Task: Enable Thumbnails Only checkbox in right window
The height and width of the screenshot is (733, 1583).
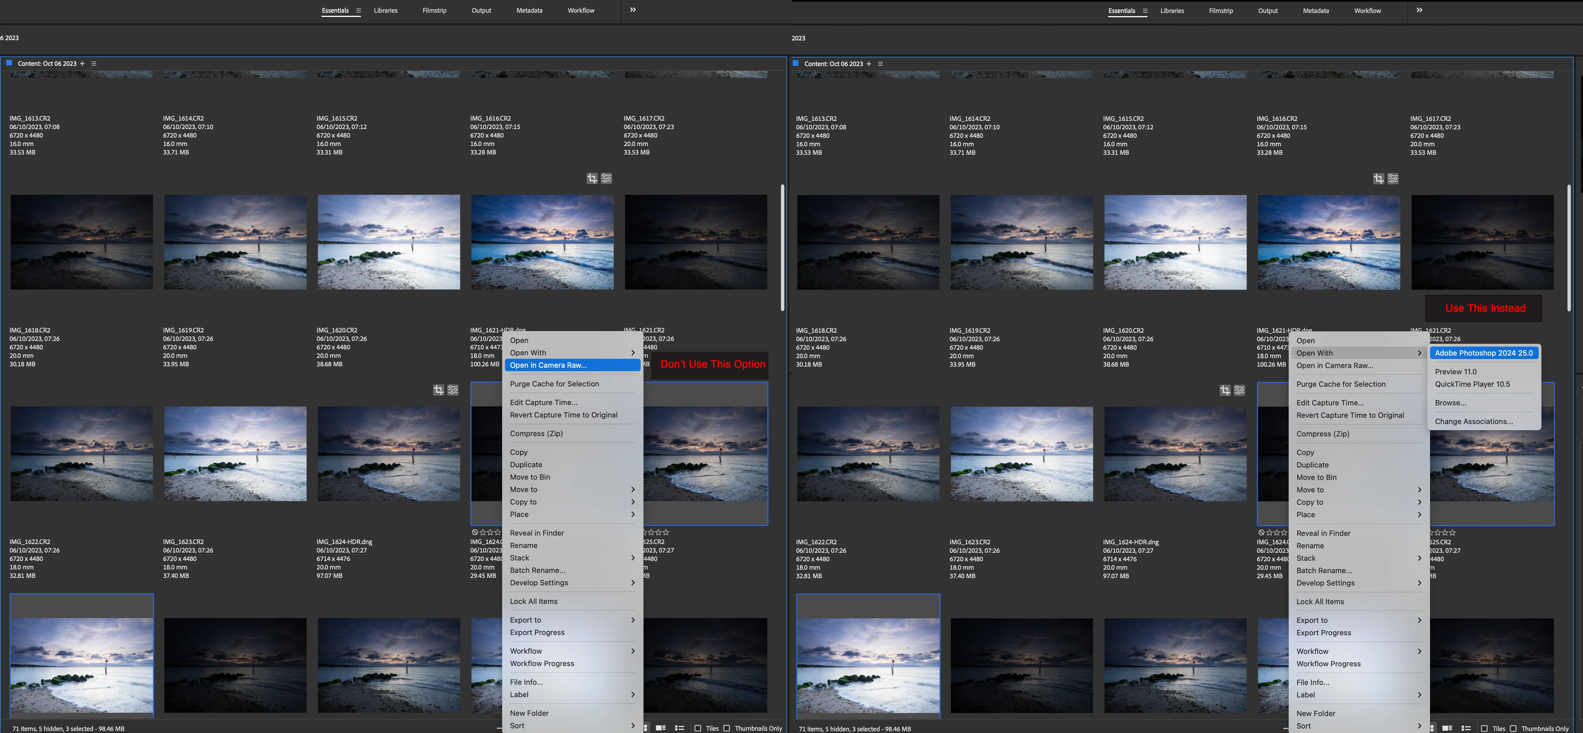Action: pyautogui.click(x=1513, y=728)
